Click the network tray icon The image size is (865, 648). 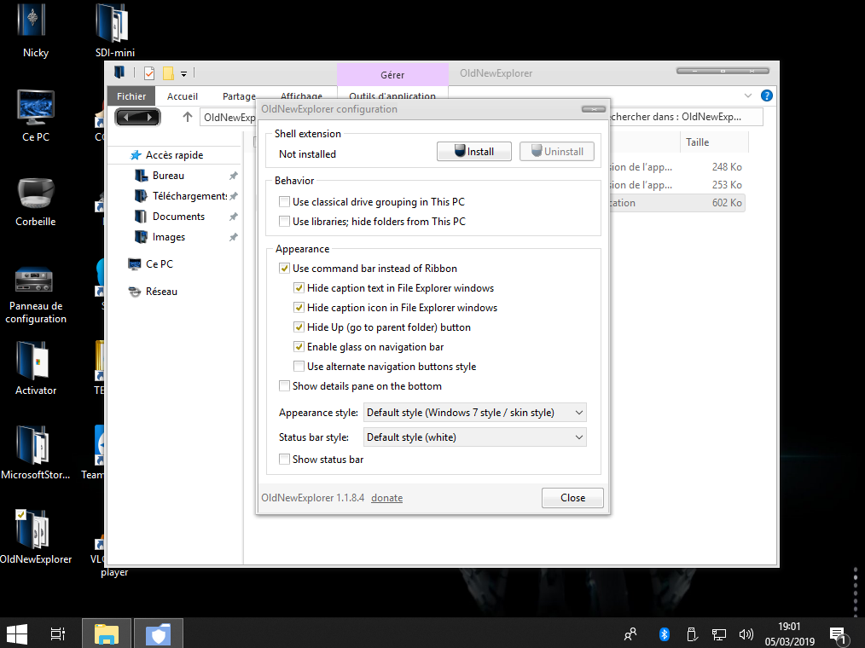(x=719, y=634)
